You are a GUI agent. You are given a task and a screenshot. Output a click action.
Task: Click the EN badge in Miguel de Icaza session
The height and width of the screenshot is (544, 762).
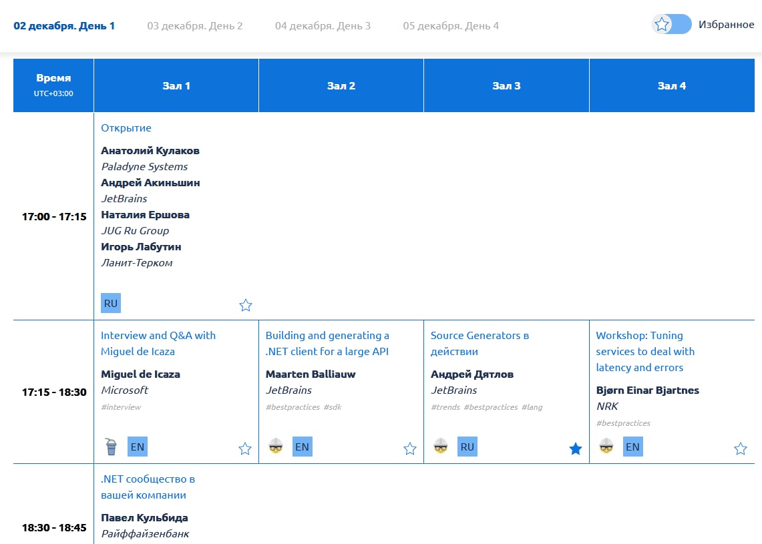click(138, 447)
